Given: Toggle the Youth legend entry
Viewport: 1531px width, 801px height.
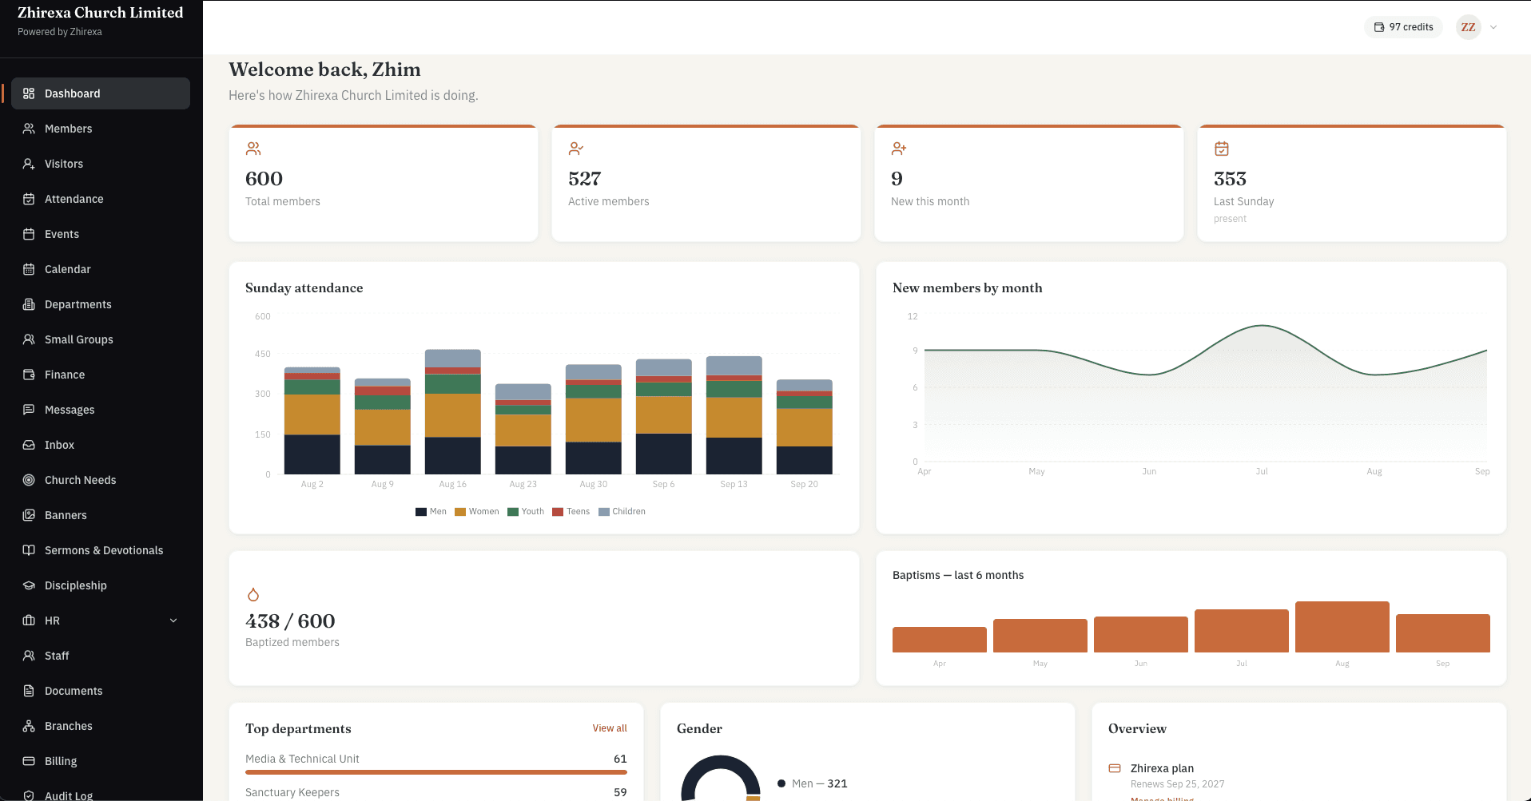Looking at the screenshot, I should click(526, 512).
